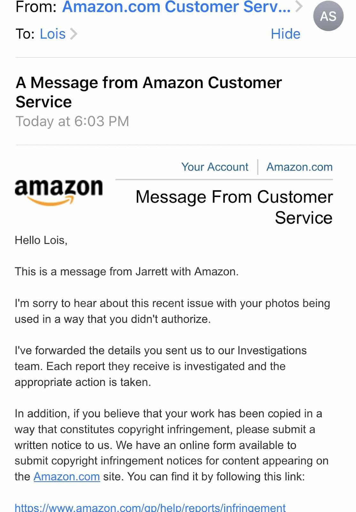The image size is (356, 512).
Task: Expand sender details chevron after Amazon.com Customer Serv...
Action: coord(299,6)
